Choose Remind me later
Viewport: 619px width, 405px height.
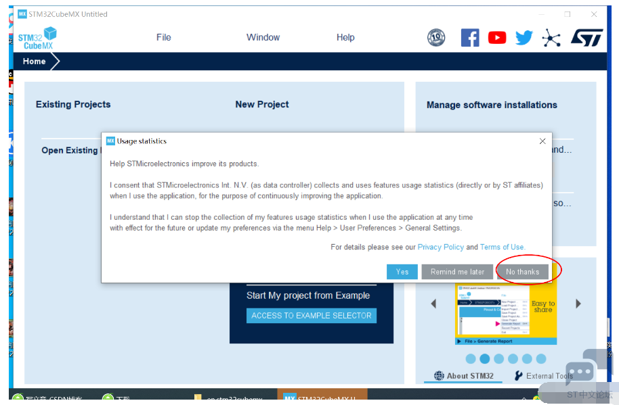coord(457,272)
